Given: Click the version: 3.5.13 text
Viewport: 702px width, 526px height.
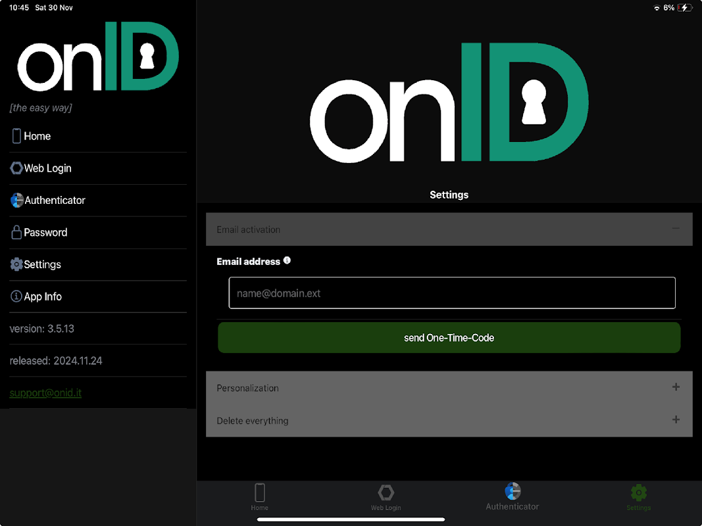Looking at the screenshot, I should tap(41, 329).
